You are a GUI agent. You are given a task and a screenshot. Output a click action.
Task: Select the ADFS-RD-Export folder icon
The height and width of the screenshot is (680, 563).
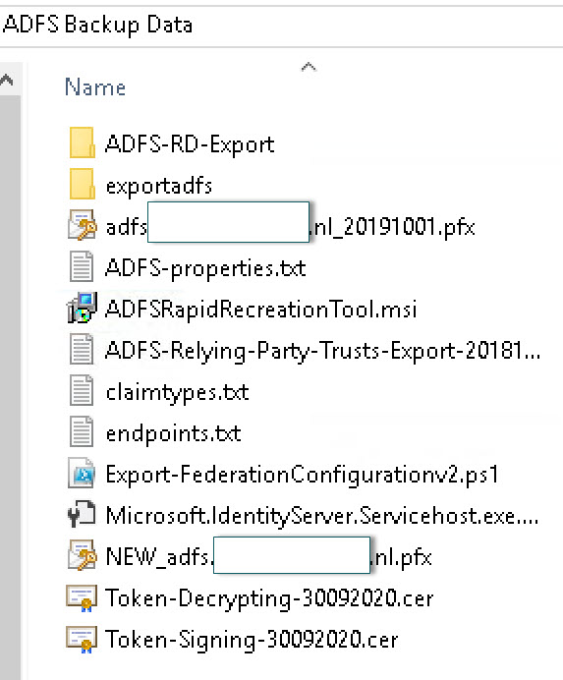82,142
